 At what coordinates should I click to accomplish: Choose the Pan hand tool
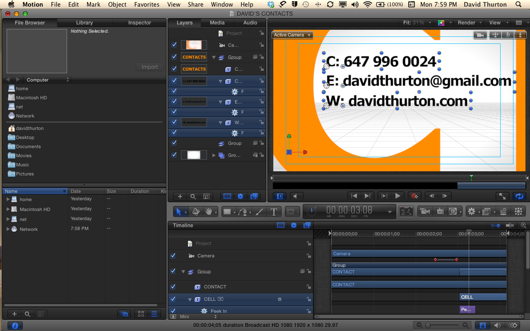click(x=208, y=212)
